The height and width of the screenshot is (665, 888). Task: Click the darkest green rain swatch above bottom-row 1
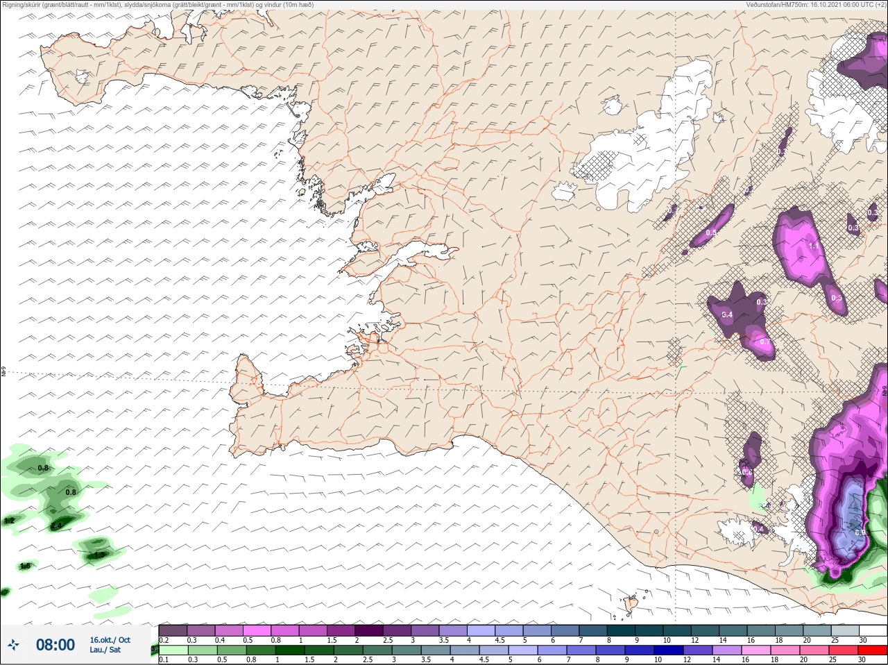point(290,650)
